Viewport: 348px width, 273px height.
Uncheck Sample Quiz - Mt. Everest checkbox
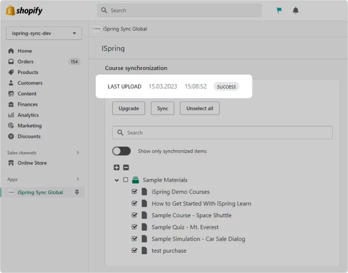pos(134,227)
